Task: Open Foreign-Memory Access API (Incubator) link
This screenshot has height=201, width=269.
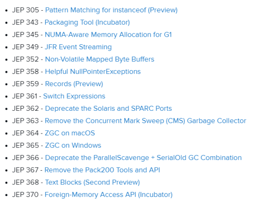Action: pos(108,195)
